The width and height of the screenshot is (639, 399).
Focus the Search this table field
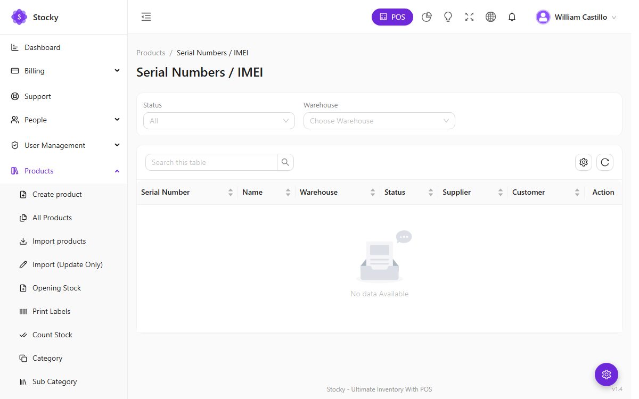click(x=211, y=162)
